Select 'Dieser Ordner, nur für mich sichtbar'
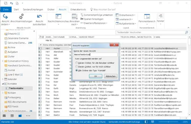Viewport: 191px width, 124px height. (x=76, y=67)
